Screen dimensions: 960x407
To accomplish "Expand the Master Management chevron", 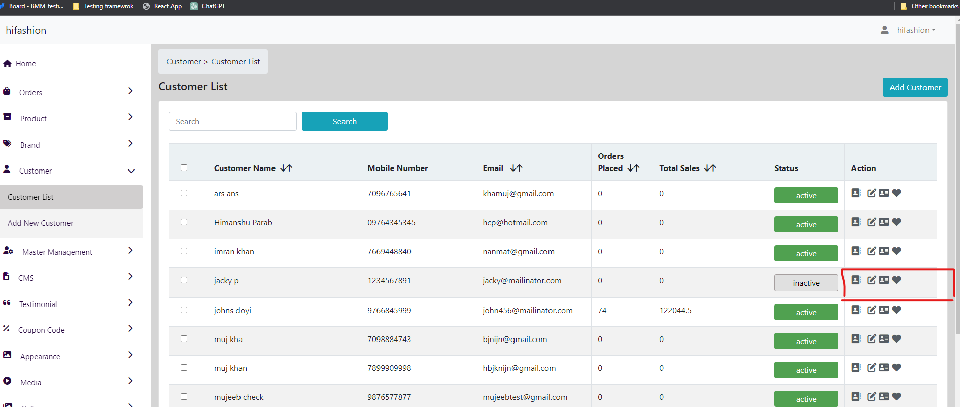I will (x=130, y=250).
